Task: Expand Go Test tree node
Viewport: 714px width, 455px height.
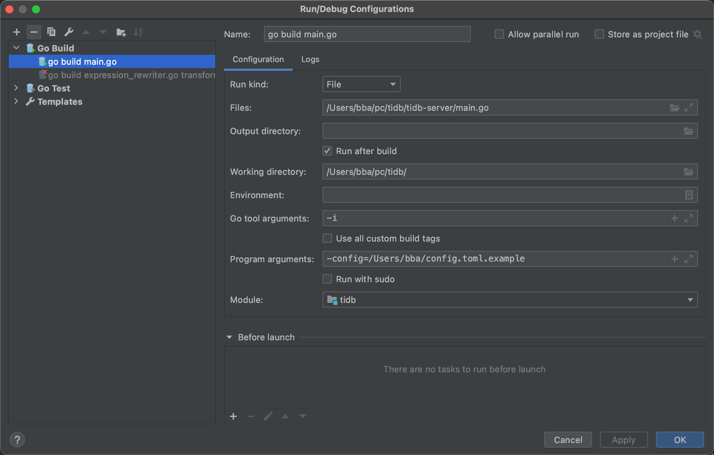Action: [16, 88]
